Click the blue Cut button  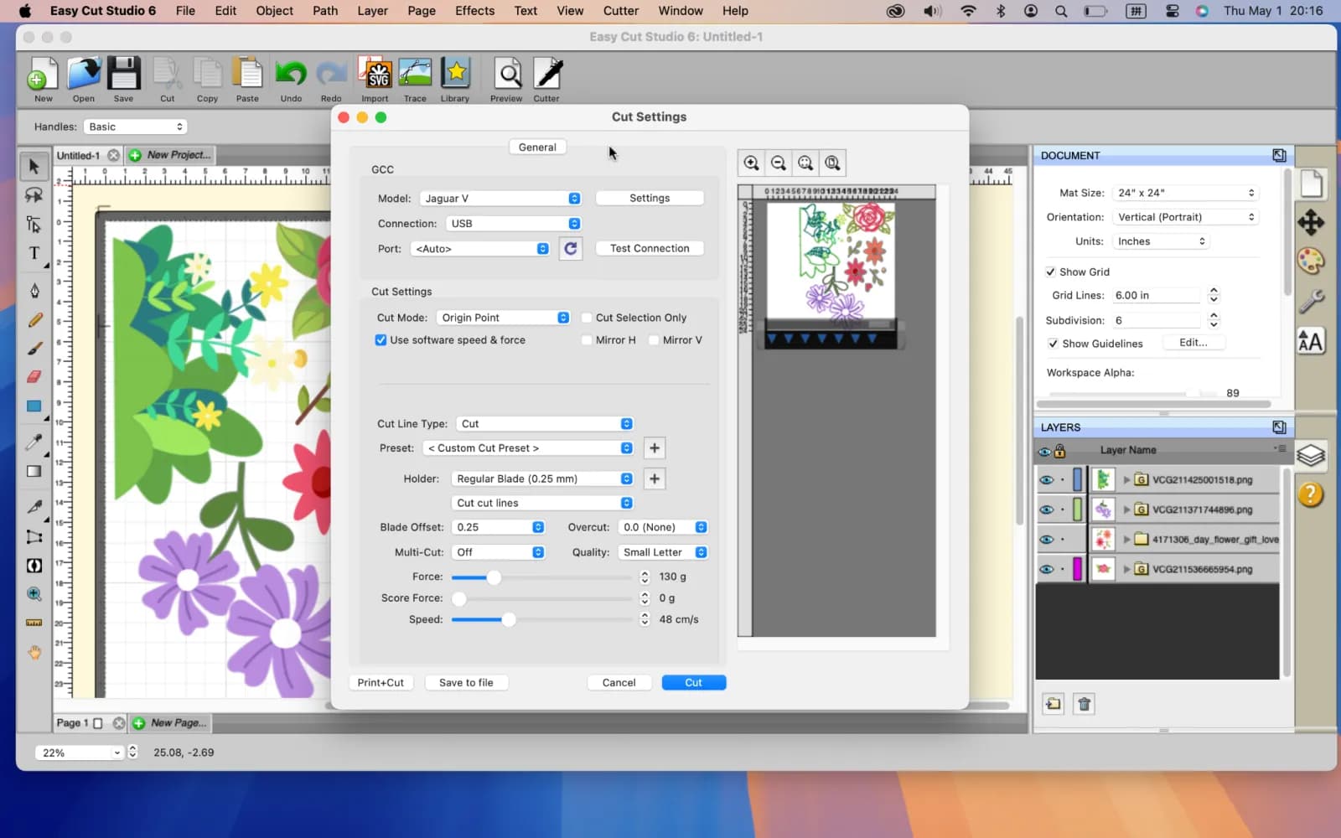(694, 682)
